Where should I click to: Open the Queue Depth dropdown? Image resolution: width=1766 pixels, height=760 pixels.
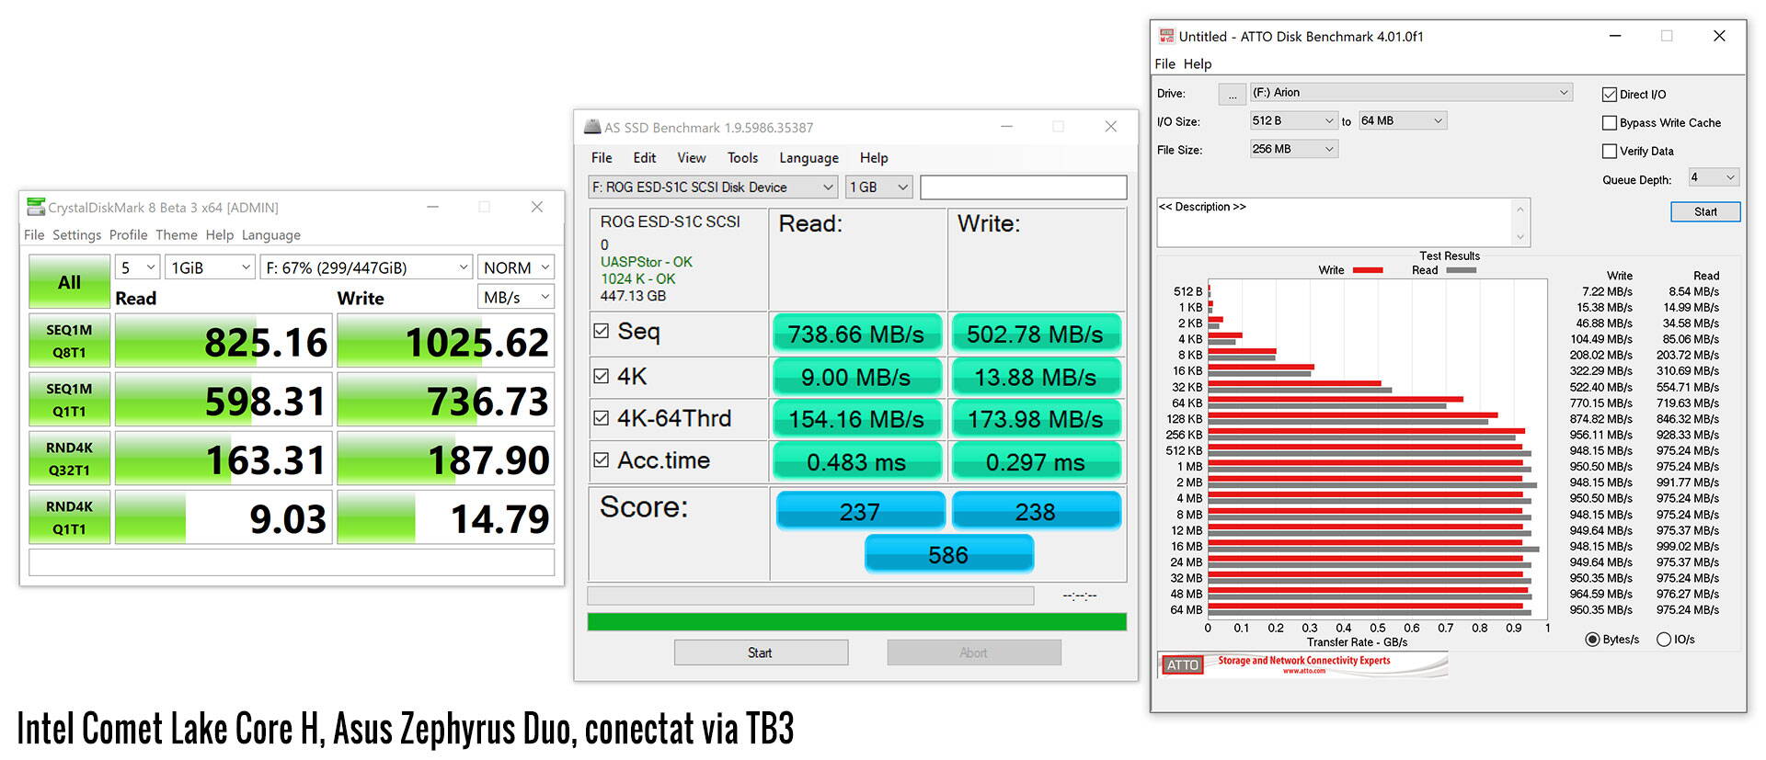[x=1713, y=177]
